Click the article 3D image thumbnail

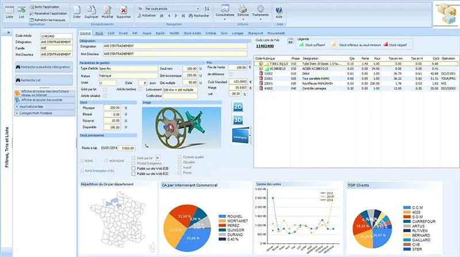tap(182, 128)
